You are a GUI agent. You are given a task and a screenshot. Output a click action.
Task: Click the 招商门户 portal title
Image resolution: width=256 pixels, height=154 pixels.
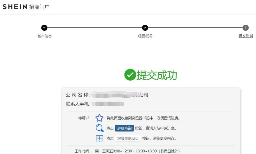(x=39, y=7)
